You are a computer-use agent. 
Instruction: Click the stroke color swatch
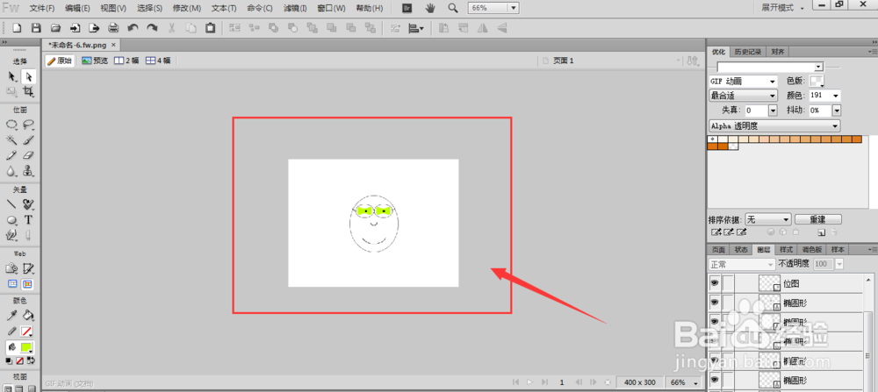point(27,331)
